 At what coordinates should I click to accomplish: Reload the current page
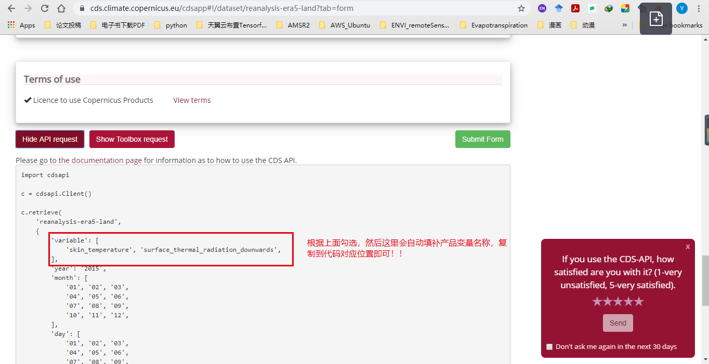click(44, 8)
